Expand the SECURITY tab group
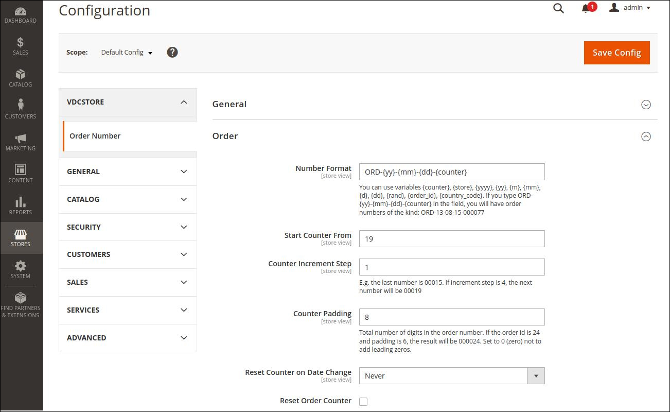The height and width of the screenshot is (412, 670). coord(128,227)
